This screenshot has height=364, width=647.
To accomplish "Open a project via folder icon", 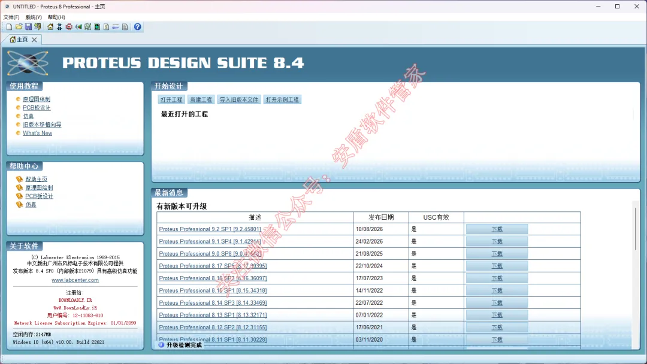I will 19,27.
